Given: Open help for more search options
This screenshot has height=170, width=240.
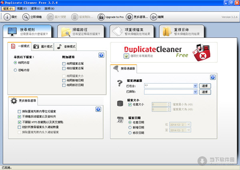Looking at the screenshot, I should pyautogui.click(x=98, y=109).
